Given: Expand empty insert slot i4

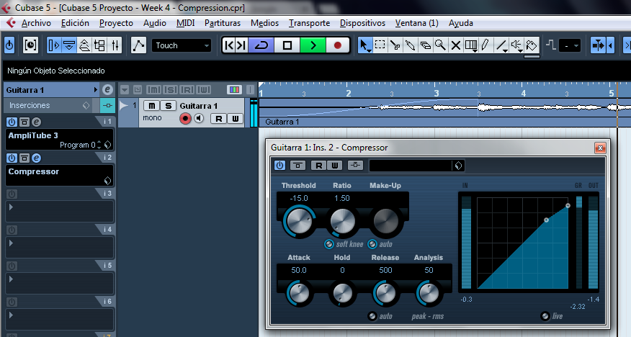Looking at the screenshot, I should (11, 243).
